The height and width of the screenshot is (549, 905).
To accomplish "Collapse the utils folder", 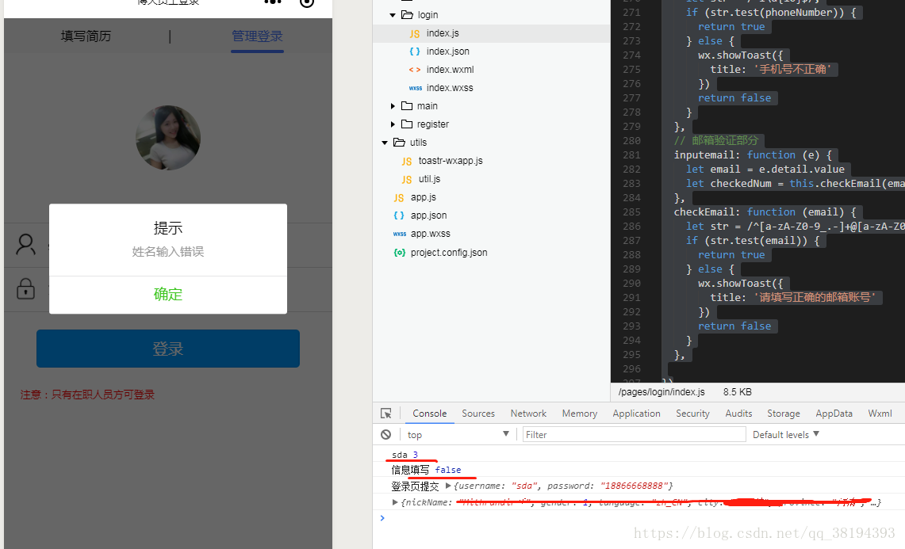I will (385, 143).
